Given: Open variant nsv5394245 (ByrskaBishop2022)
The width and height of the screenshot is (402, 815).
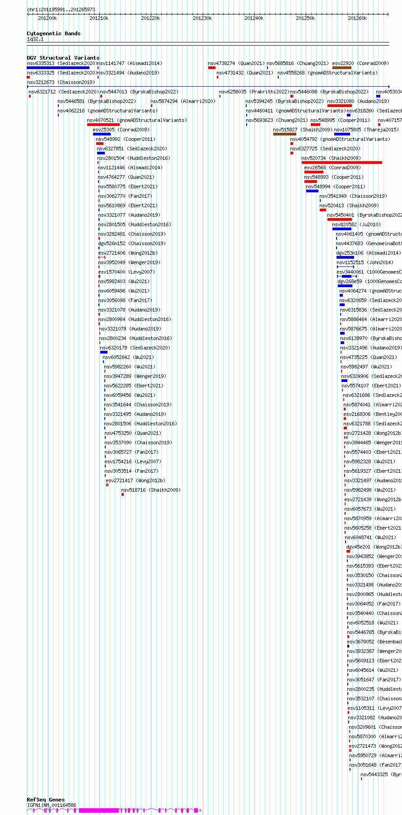Looking at the screenshot, I should click(x=285, y=101).
